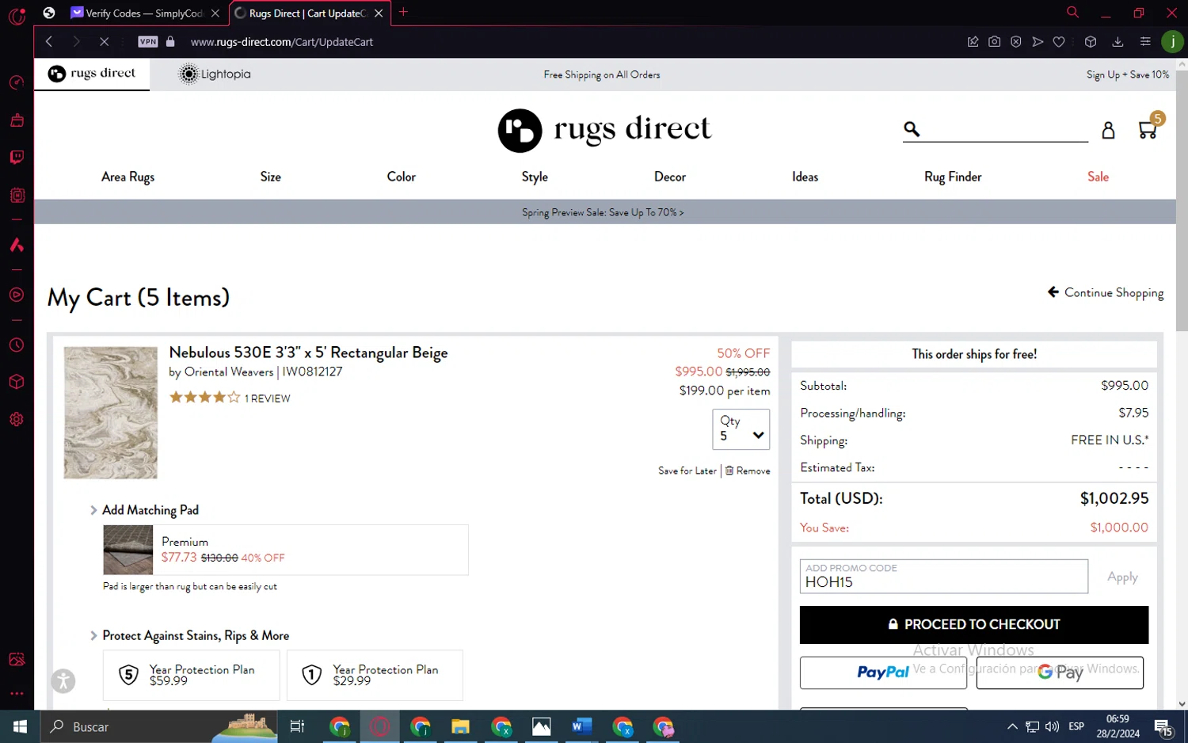Viewport: 1188px width, 743px height.
Task: Switch to the Lightopia site tab
Action: 215,74
